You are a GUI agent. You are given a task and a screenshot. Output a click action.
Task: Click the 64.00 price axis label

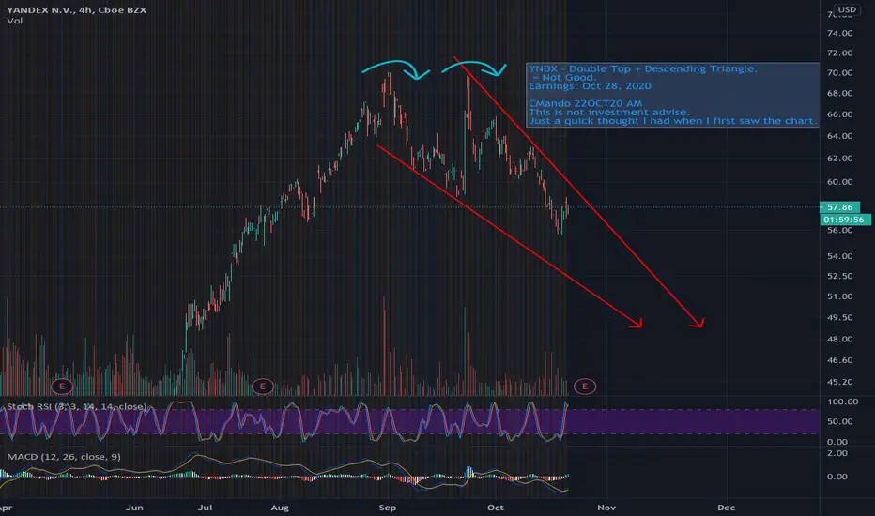click(x=840, y=136)
